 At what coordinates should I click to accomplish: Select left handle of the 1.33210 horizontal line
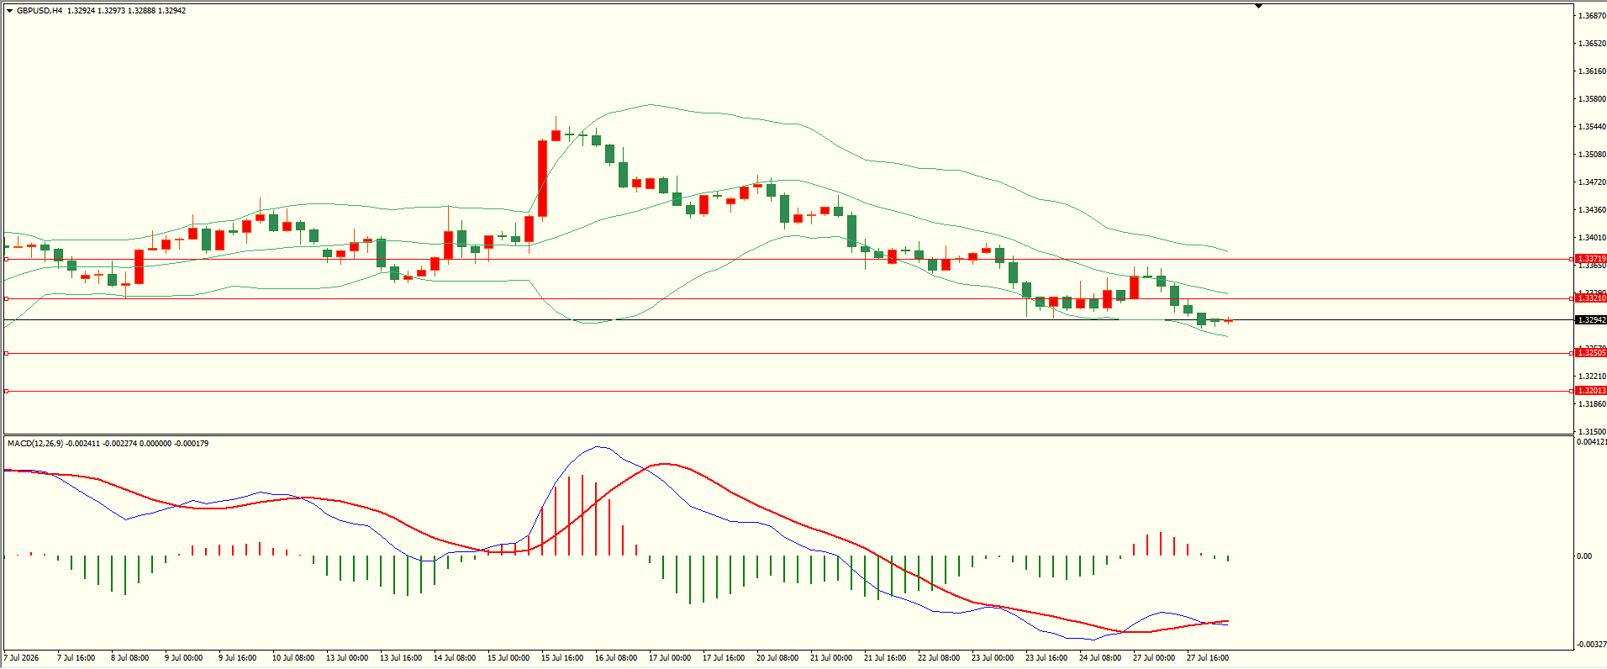coord(7,298)
